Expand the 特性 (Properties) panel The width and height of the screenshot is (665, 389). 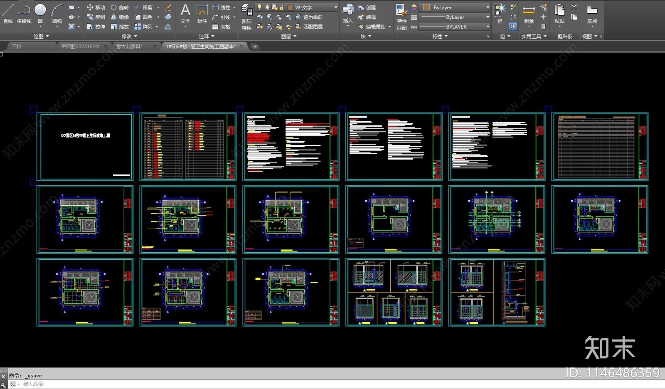tap(440, 37)
